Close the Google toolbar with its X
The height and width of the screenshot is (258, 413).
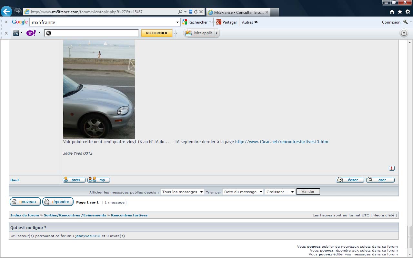6,22
